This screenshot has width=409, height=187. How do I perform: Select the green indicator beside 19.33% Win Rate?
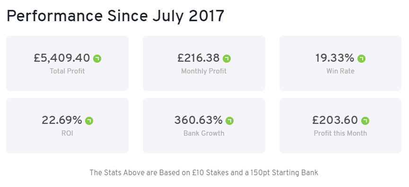(x=362, y=59)
